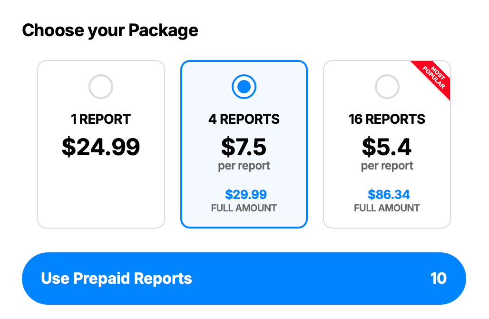This screenshot has width=489, height=319.
Task: Click the $24.99 price text
Action: 101,148
